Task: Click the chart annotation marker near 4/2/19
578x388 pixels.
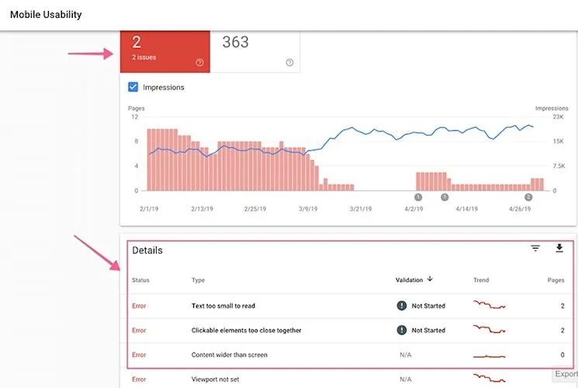Action: [x=418, y=197]
